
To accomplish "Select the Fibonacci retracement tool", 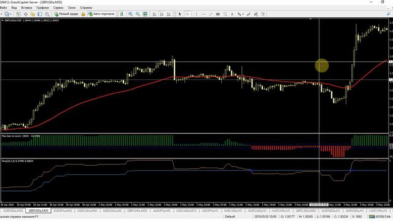I will click(x=225, y=14).
